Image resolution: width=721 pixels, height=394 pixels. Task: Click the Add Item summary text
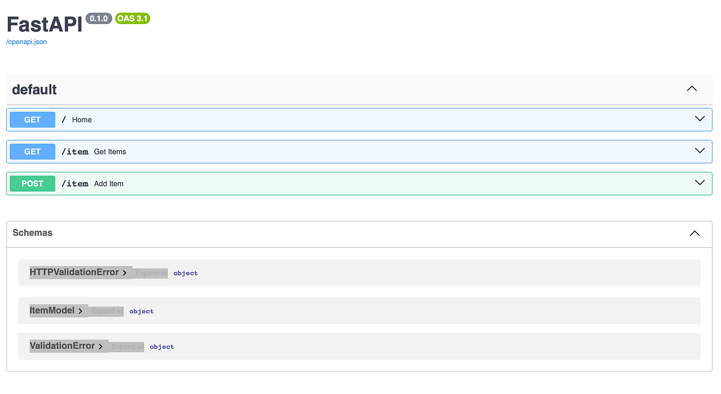[109, 183]
